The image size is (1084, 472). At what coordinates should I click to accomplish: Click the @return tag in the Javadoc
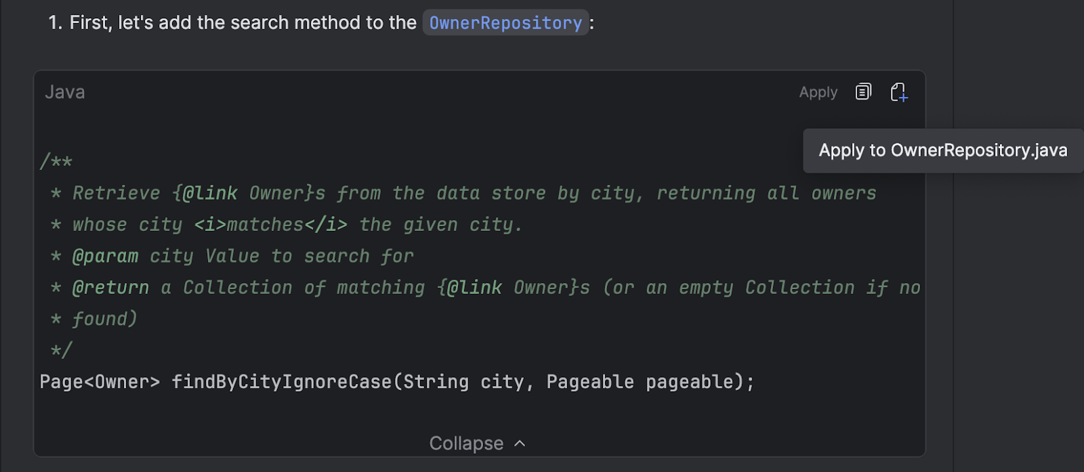pos(110,288)
